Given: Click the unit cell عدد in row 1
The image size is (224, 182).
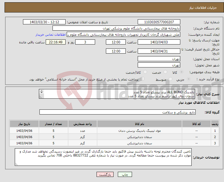Looking at the screenshot, I should (x=83, y=131).
